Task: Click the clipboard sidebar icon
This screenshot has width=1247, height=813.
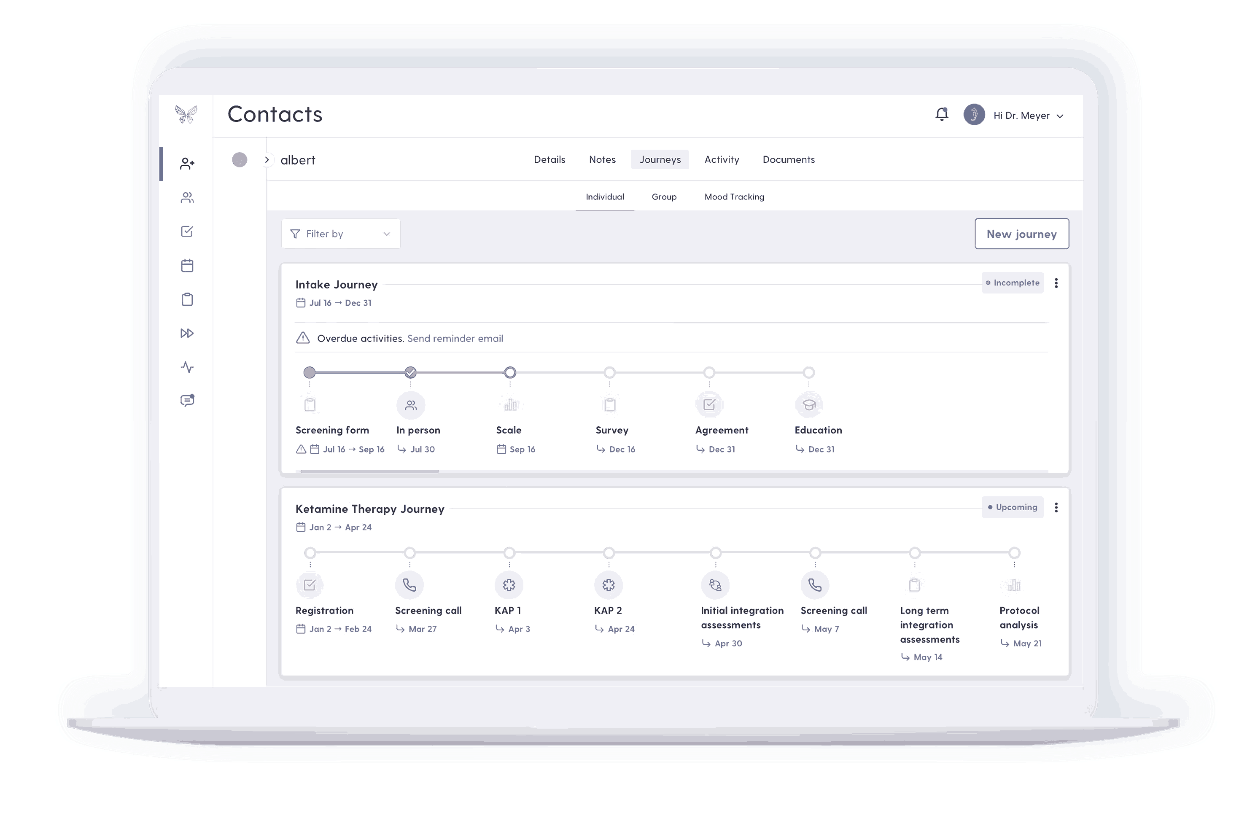Action: pos(187,300)
